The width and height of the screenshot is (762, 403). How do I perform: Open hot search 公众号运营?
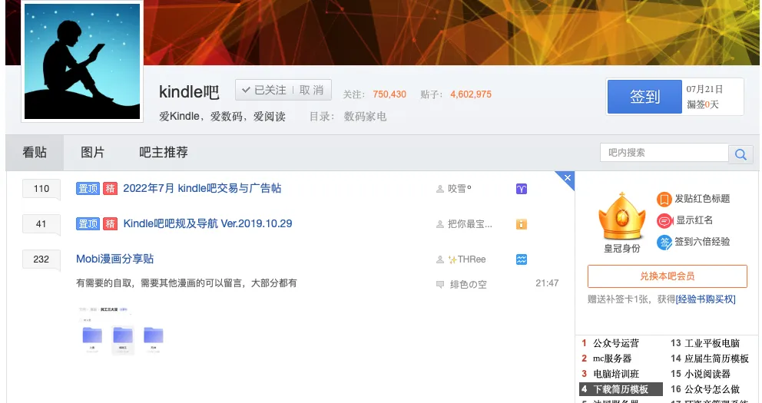click(x=616, y=343)
